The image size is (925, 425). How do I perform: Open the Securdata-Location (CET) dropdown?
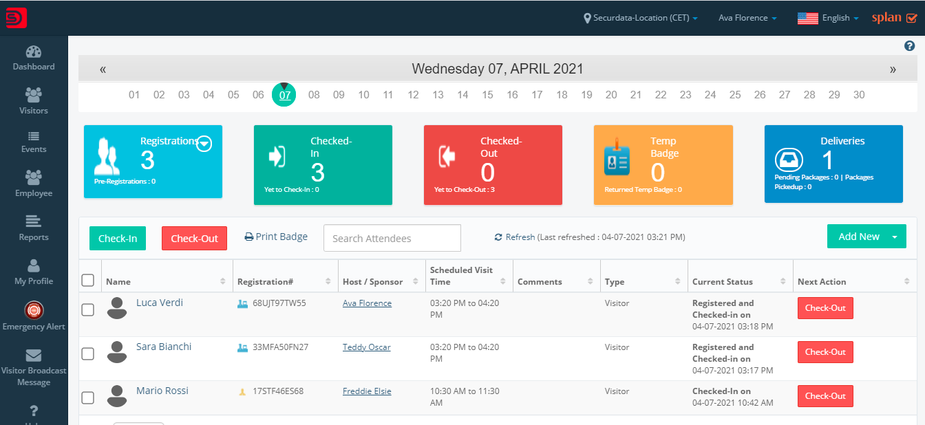point(641,18)
